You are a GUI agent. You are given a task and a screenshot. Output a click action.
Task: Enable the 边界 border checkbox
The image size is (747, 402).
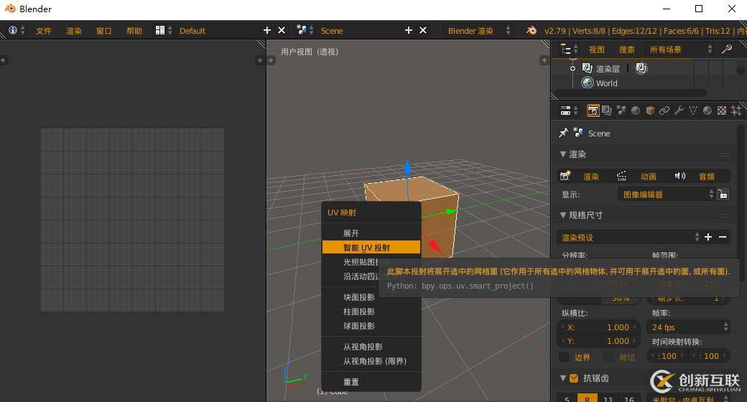point(565,357)
